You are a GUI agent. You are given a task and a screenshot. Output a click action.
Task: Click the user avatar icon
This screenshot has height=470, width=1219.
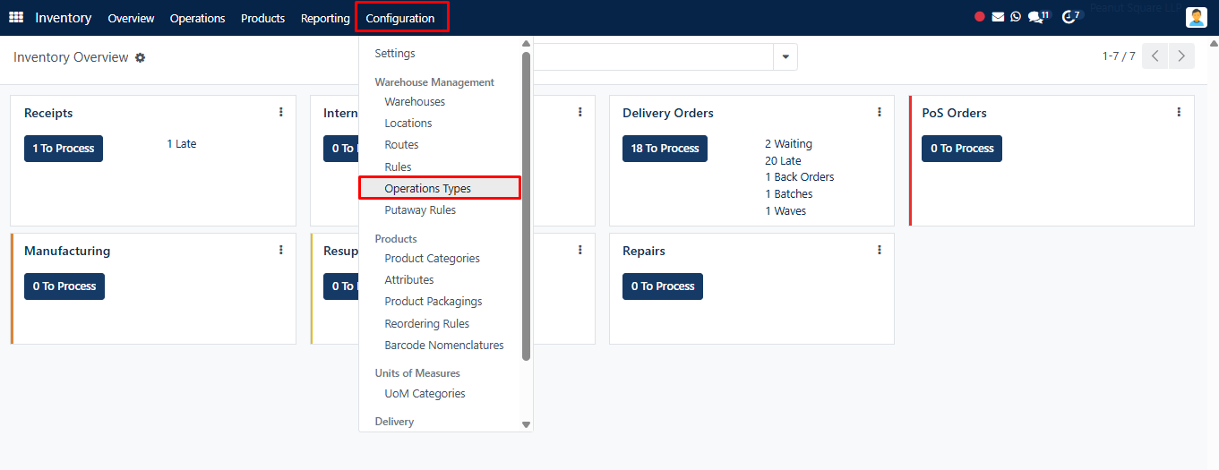(1197, 18)
